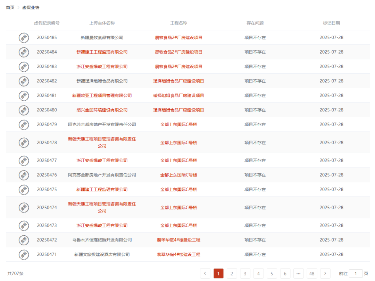375x281 pixels.
Task: Go to page 6
Action: pos(285,273)
